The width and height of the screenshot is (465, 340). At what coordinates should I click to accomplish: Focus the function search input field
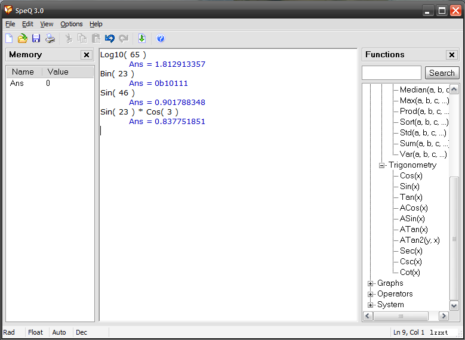click(392, 73)
